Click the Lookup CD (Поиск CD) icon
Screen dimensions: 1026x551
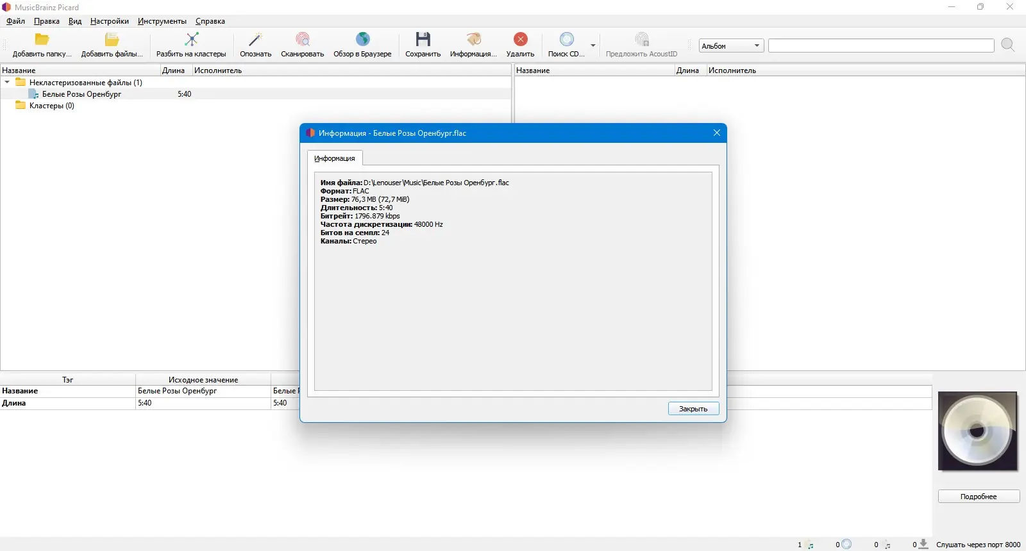(x=567, y=40)
